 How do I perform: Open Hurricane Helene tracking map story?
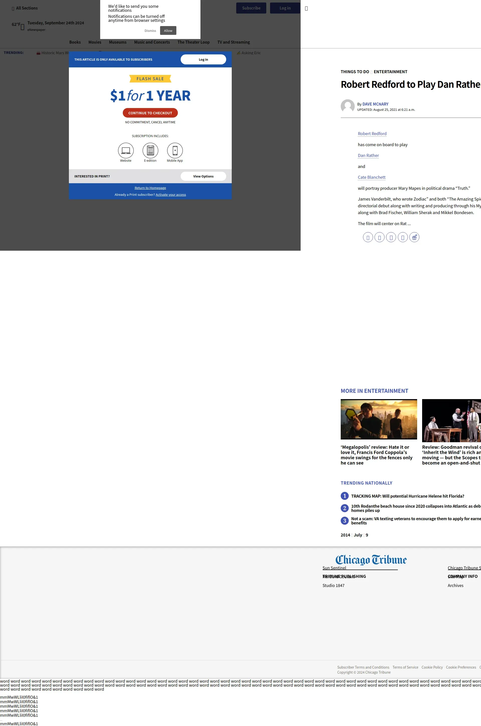408,496
